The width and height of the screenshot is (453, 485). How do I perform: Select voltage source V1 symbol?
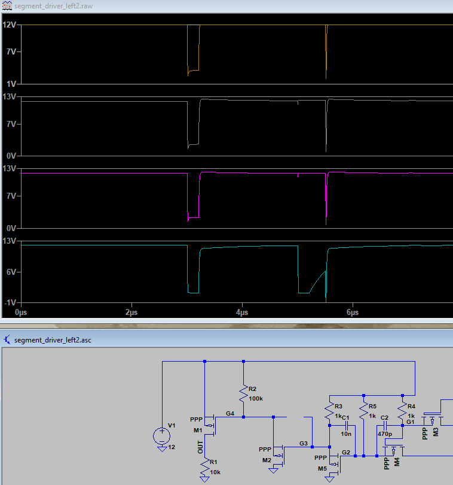[162, 435]
